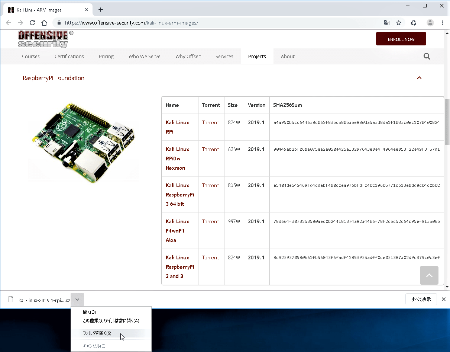450x352 pixels.
Task: Click Torrent link in P4wnP1 Aloa row
Action: pyautogui.click(x=211, y=221)
